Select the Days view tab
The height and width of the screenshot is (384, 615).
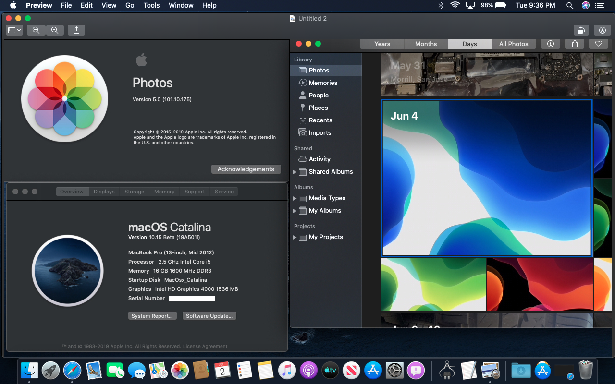470,44
